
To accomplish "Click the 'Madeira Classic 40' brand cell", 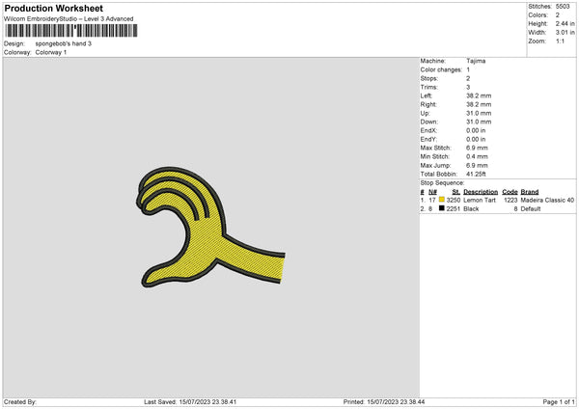I will pos(547,200).
